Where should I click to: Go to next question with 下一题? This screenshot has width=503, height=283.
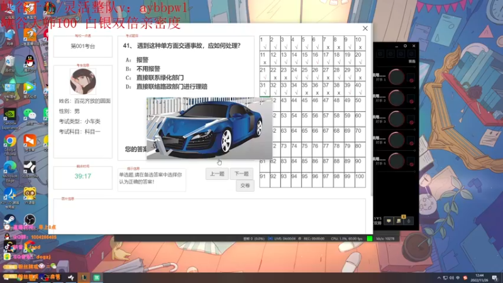pyautogui.click(x=241, y=174)
